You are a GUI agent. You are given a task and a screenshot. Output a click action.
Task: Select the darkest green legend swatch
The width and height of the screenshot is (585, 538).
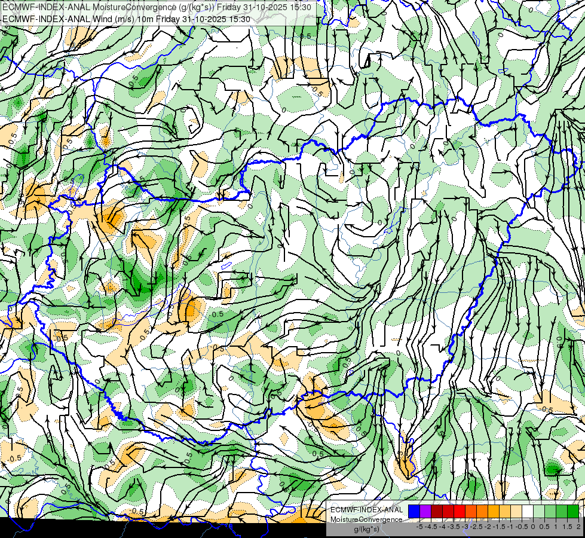click(573, 512)
